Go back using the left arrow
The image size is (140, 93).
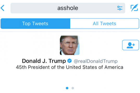pos(2,8)
